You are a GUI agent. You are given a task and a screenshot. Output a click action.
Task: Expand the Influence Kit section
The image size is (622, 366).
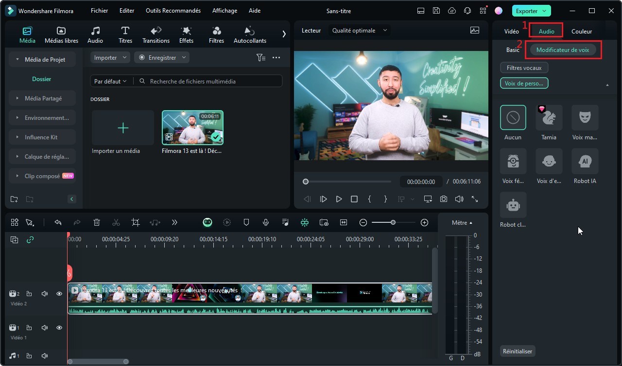tap(43, 137)
